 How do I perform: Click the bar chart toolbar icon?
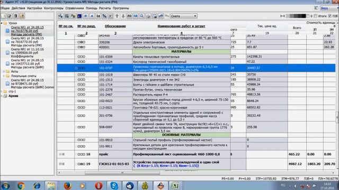tap(98, 16)
